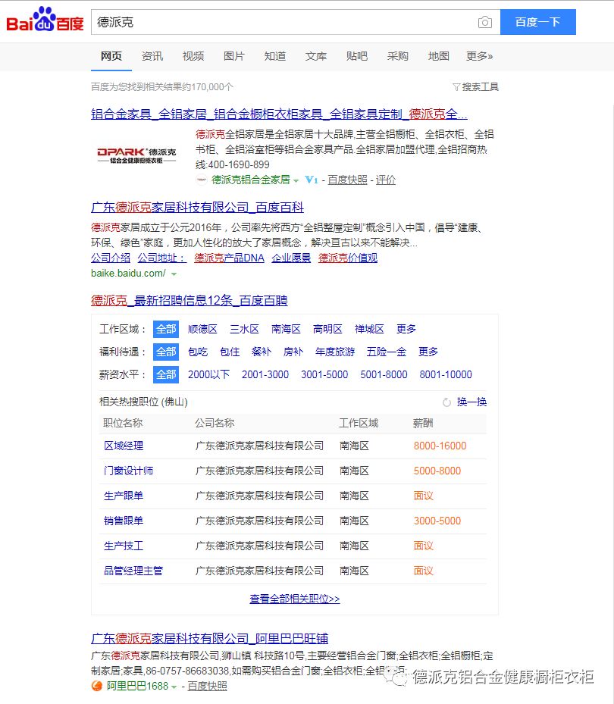
Task: Open the 百度快照 link of first result
Action: 347,180
